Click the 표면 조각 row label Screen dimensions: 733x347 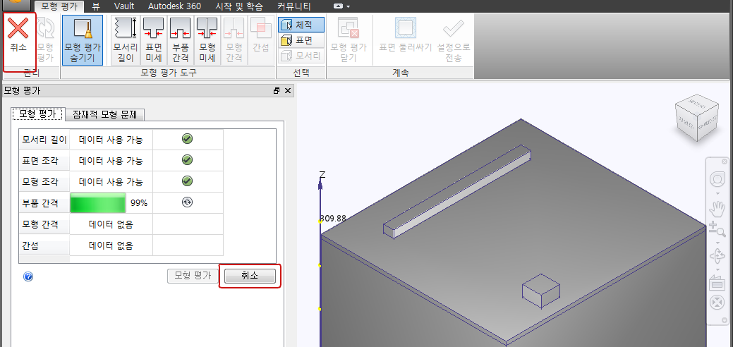coord(44,160)
